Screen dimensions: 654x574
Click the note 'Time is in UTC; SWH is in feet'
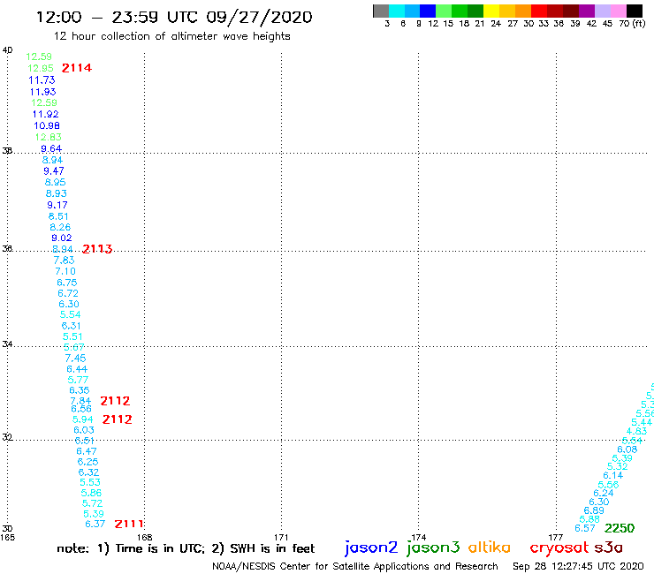coord(186,548)
